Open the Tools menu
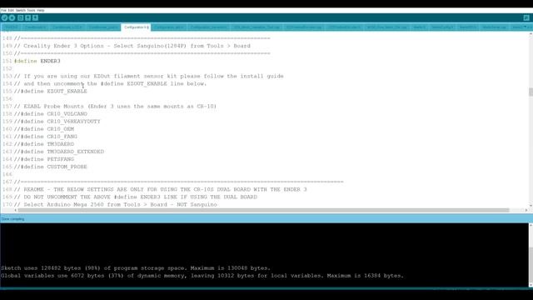The width and height of the screenshot is (533, 300). (31, 10)
